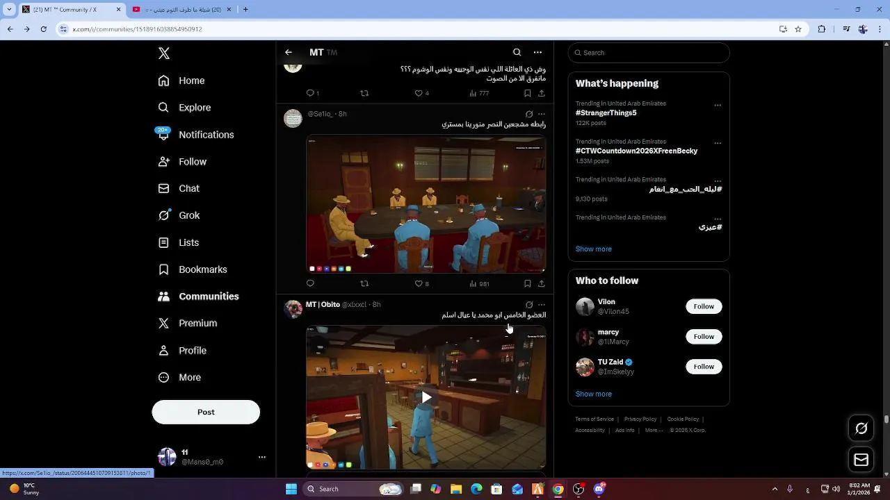This screenshot has height=500, width=890.
Task: View analytics showing 981 views
Action: [x=479, y=283]
